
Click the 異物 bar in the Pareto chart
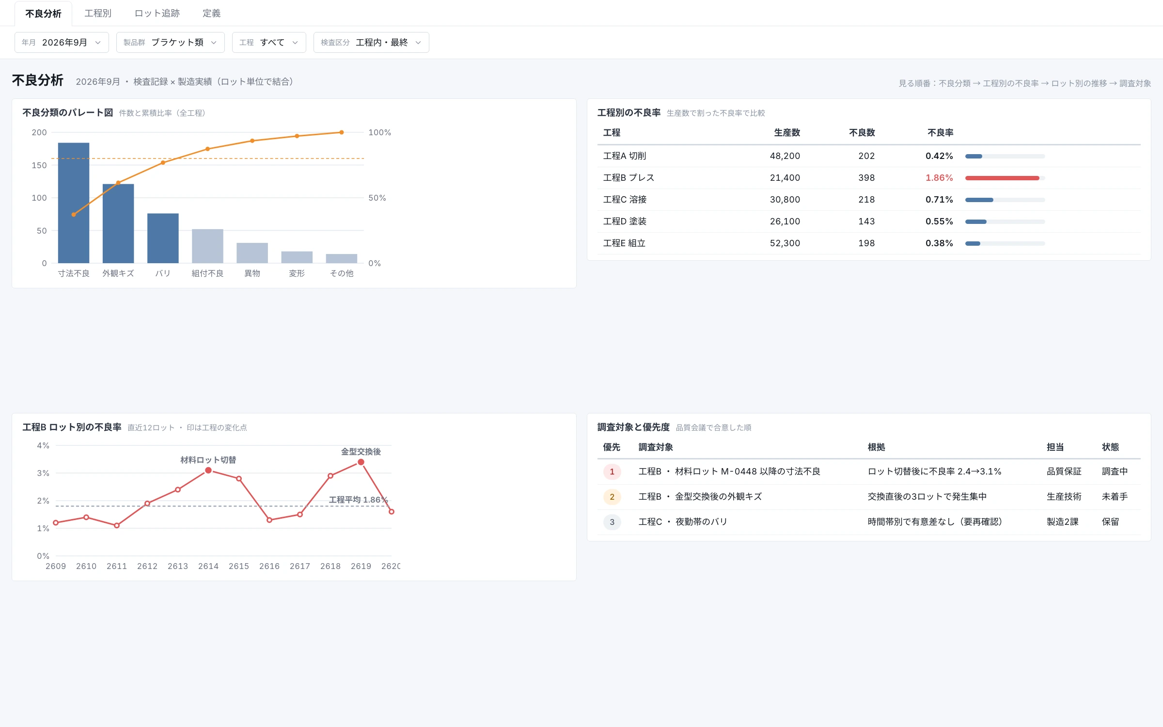click(252, 253)
